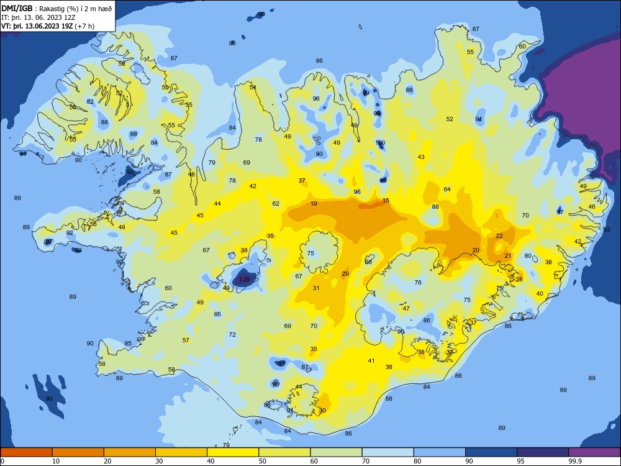Screen dimensions: 621x466
Task: Select the map value '76' on the glacier
Action: click(418, 283)
